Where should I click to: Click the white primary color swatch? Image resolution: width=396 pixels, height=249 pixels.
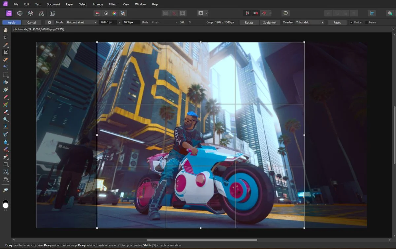(6, 205)
